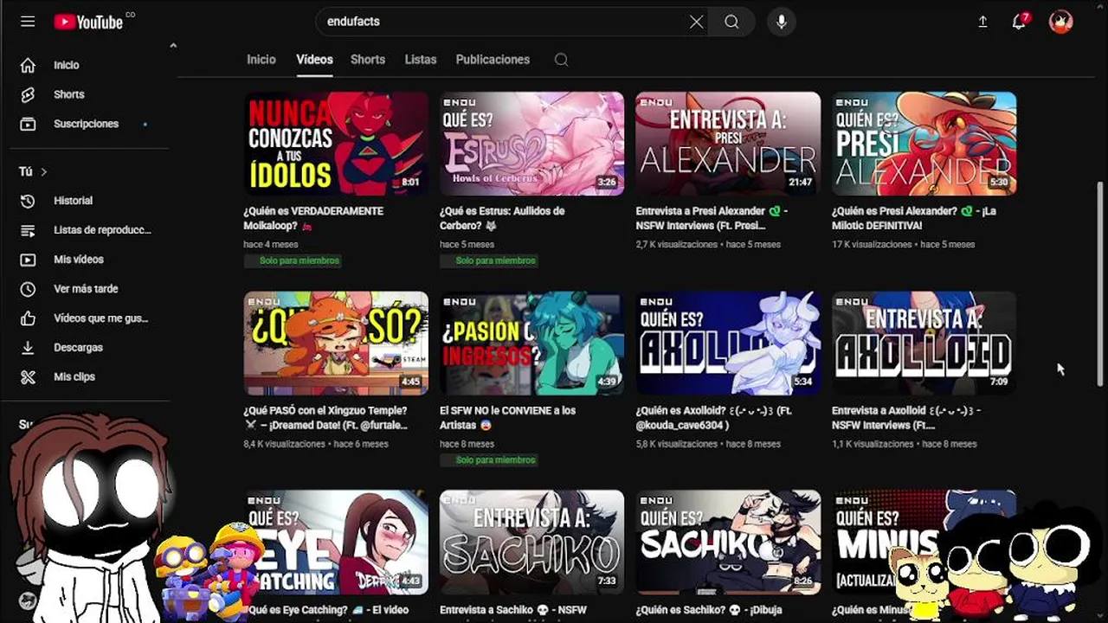The height and width of the screenshot is (623, 1108).
Task: Click the Solo para miembros badge under Estrus video
Action: click(x=488, y=260)
